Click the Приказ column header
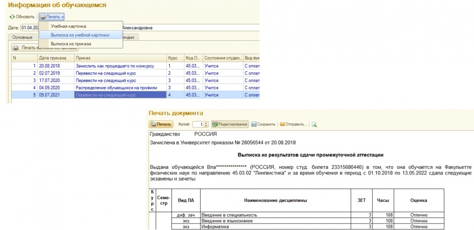Image resolution: width=474 pixels, height=230 pixels. click(120, 58)
